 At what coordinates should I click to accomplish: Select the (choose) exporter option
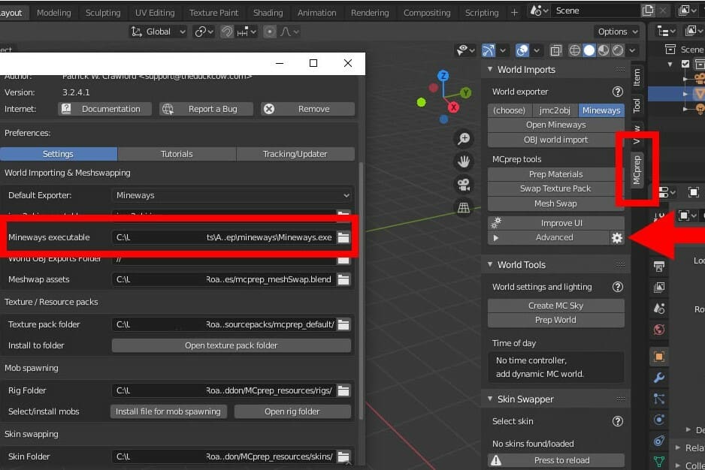(510, 110)
